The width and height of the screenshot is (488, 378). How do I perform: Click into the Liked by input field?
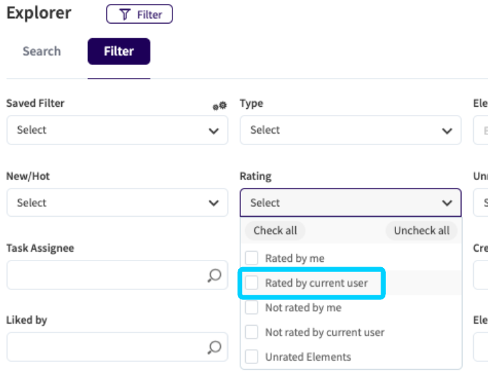pos(104,346)
